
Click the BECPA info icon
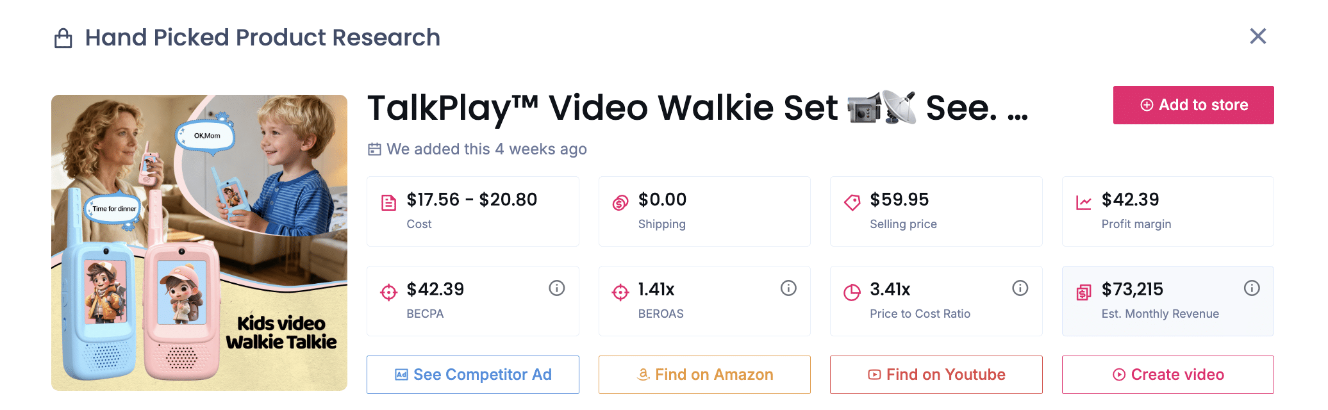pyautogui.click(x=556, y=288)
